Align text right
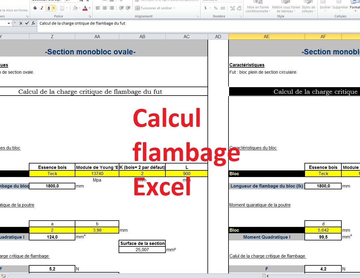The image size is (360, 278). tap(112, 8)
